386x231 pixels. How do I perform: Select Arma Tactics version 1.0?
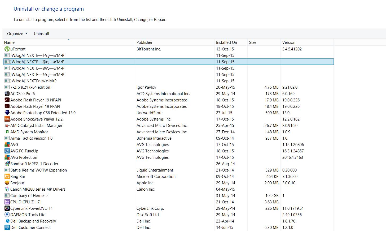pos(32,138)
